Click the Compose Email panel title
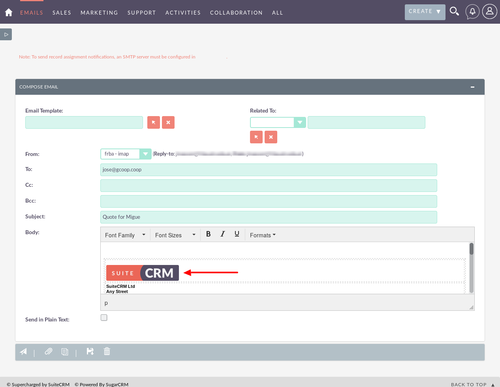Viewport: 500px width, 387px height. coord(39,87)
